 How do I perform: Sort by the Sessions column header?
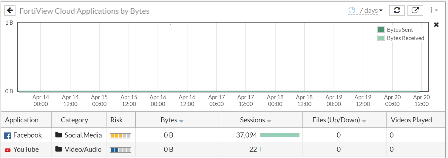(x=255, y=120)
